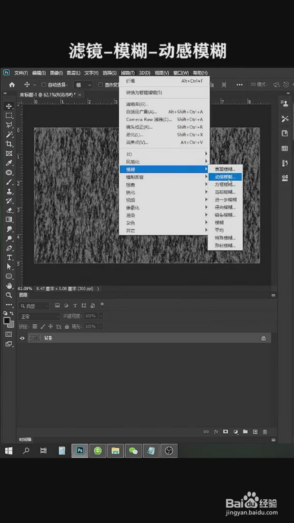Select the History Brush tool
The image size is (294, 523).
9,201
